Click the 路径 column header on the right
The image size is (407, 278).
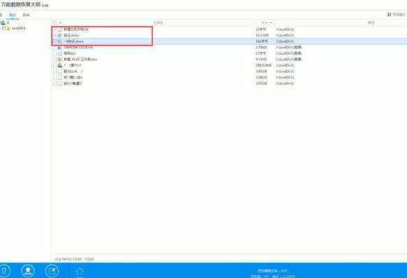pos(371,23)
